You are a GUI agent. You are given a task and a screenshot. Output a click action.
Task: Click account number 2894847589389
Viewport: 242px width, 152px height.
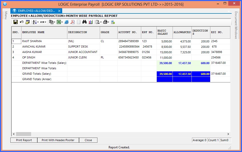tap(129, 41)
